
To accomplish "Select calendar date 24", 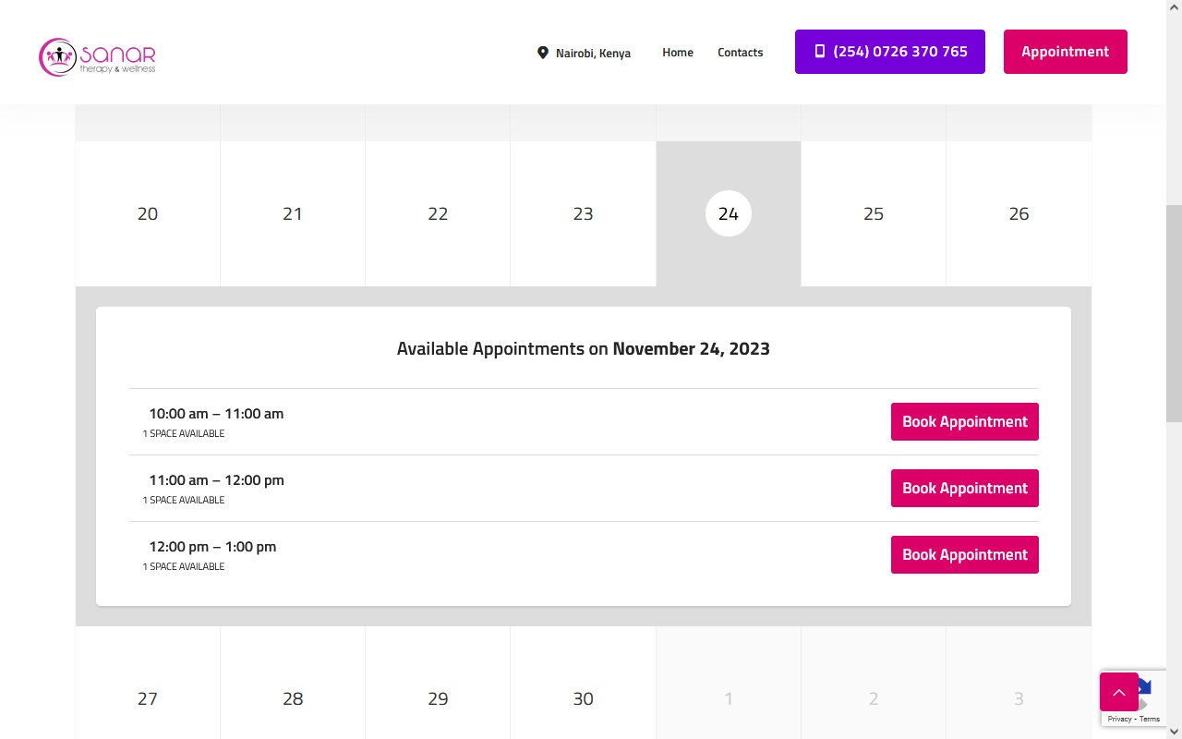I will click(x=729, y=213).
